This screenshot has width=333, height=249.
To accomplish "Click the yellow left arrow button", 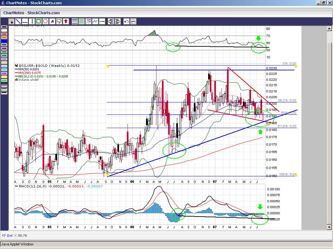I will pyautogui.click(x=111, y=22).
